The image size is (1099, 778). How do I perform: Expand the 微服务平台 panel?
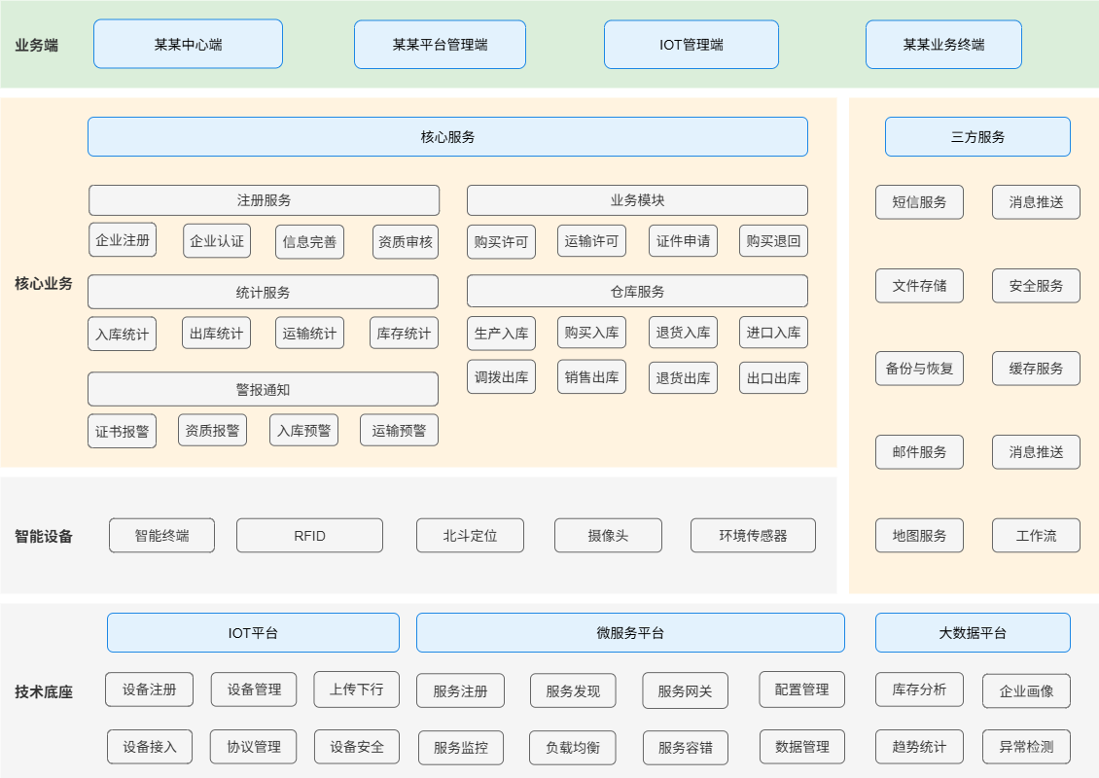[x=630, y=632]
